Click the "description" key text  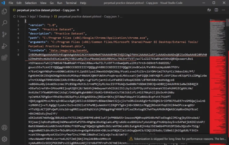point(40,34)
